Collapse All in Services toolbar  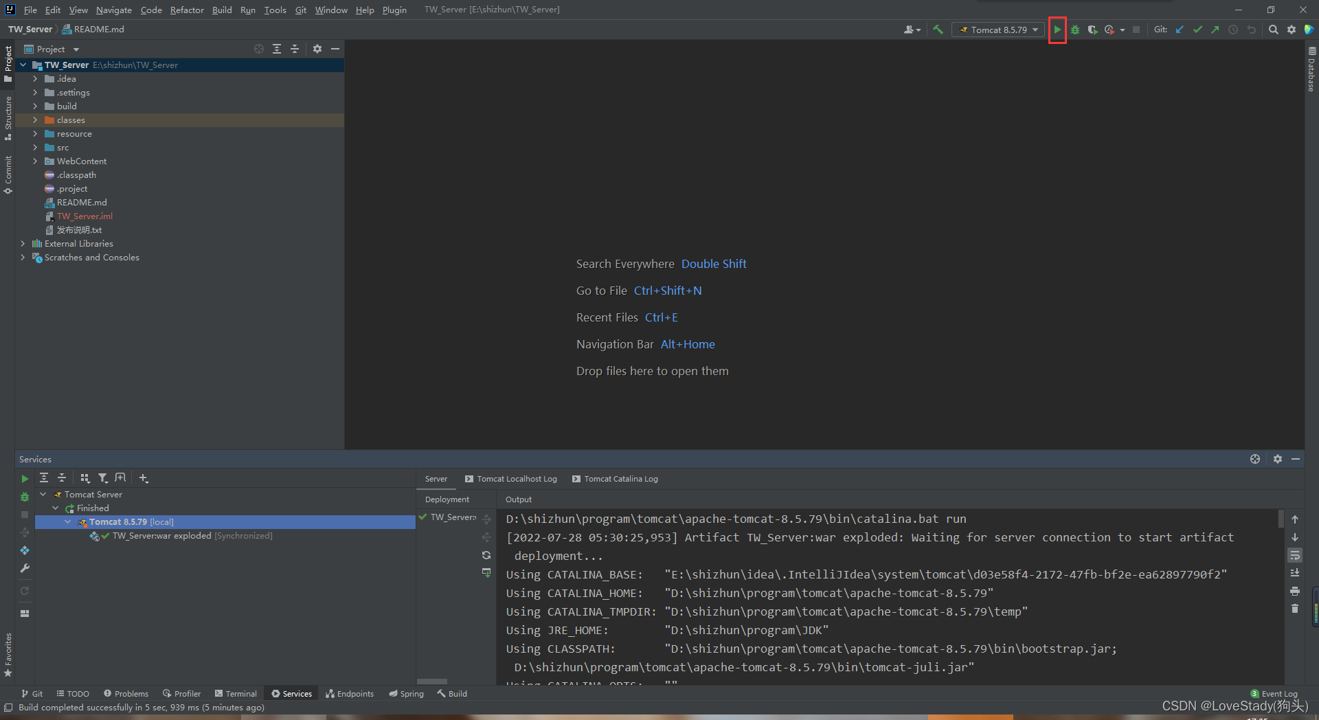point(62,478)
